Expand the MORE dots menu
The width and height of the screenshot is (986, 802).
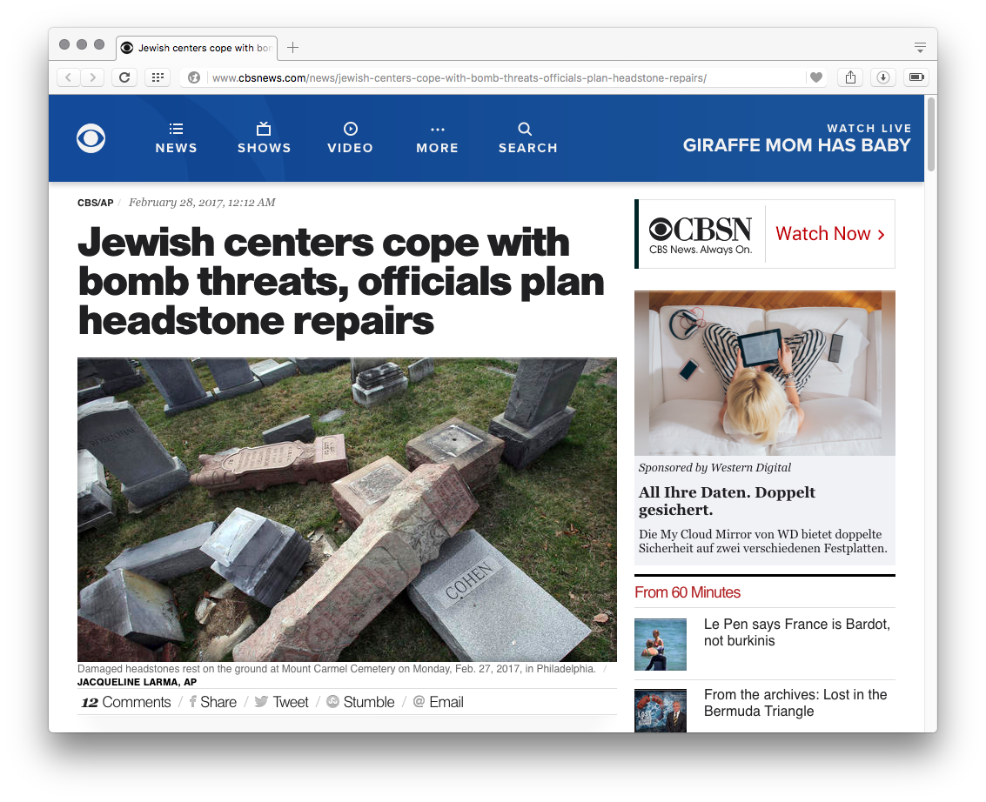[x=437, y=138]
